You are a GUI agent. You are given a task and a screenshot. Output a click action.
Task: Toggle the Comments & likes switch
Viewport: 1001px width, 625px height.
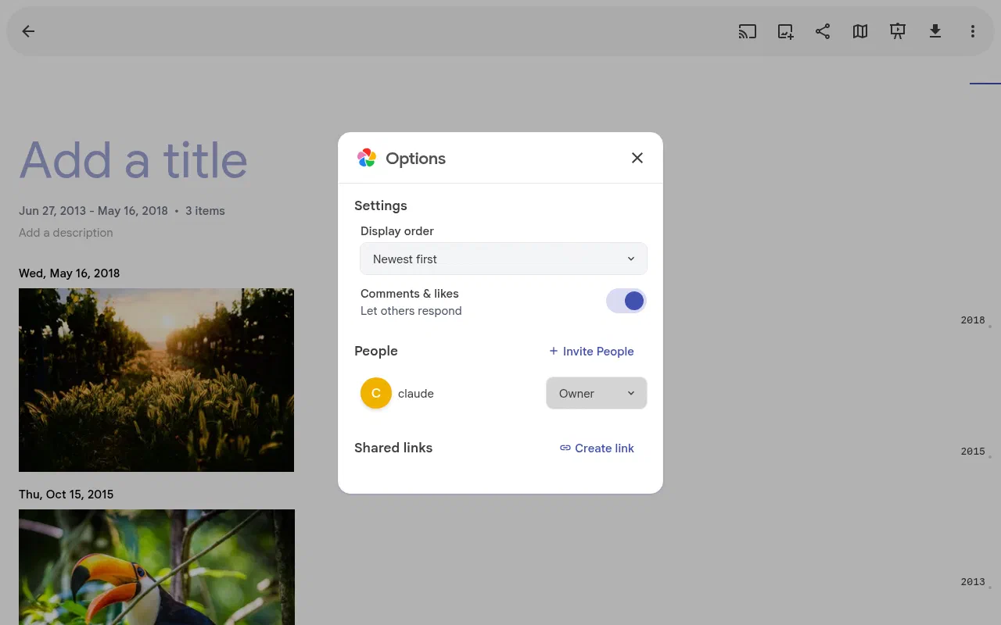click(626, 301)
